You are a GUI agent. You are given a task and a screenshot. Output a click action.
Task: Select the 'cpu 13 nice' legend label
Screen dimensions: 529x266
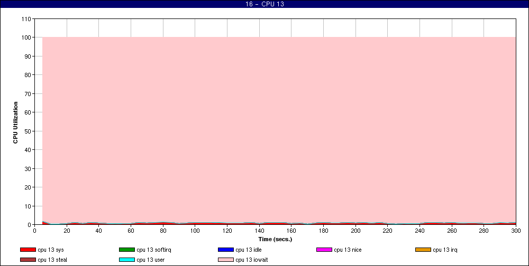(x=348, y=250)
